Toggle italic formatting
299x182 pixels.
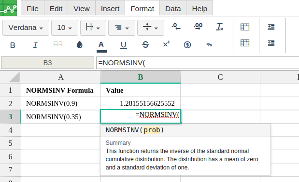click(35, 45)
